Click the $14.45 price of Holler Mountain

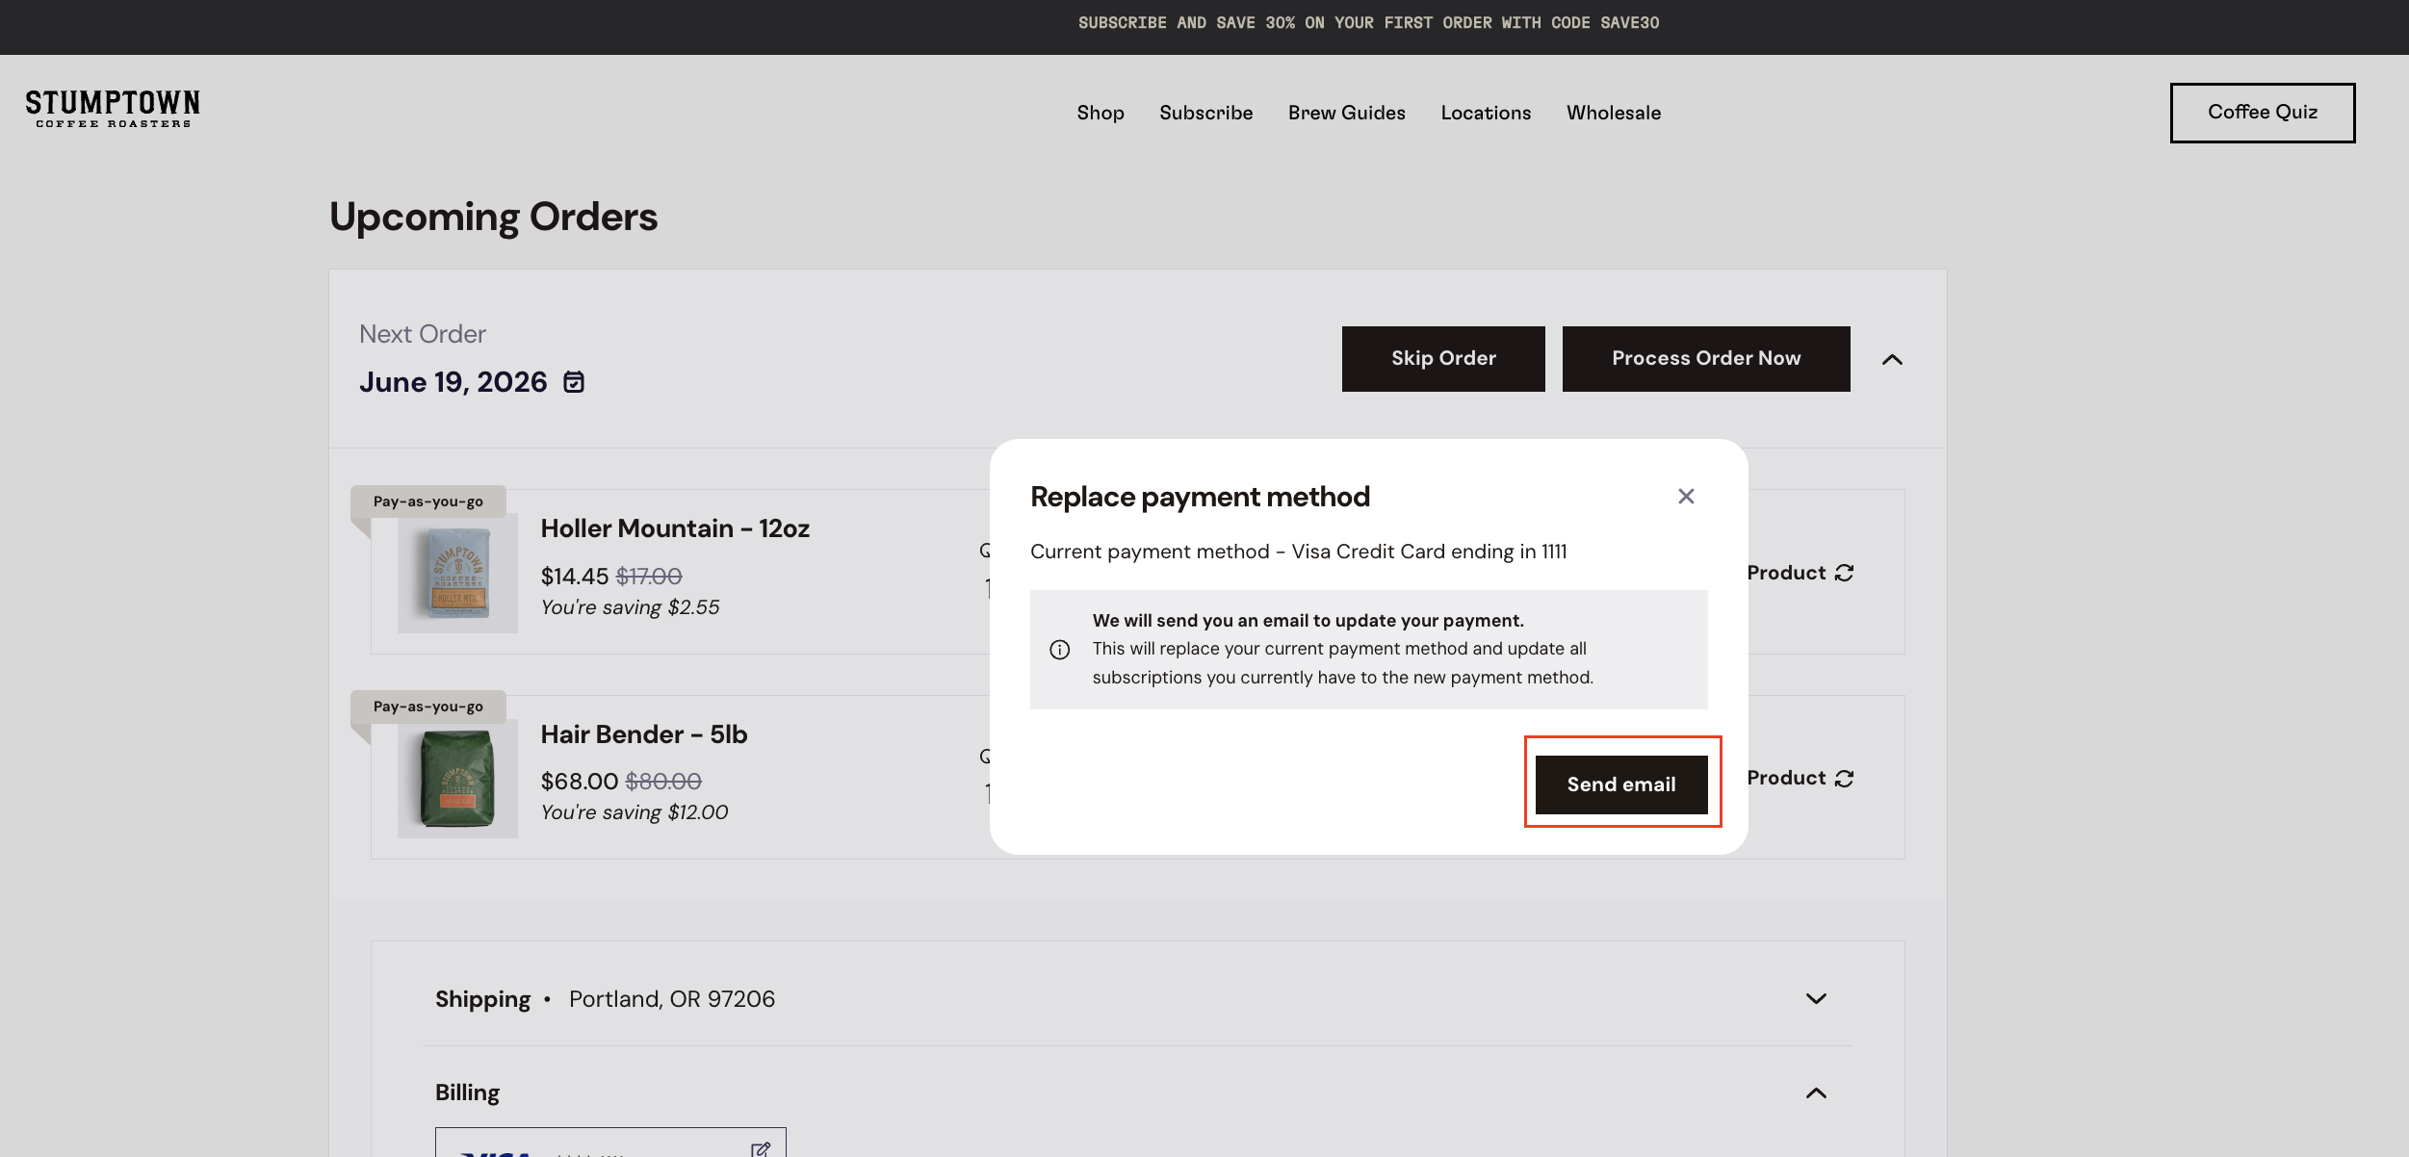(x=575, y=576)
